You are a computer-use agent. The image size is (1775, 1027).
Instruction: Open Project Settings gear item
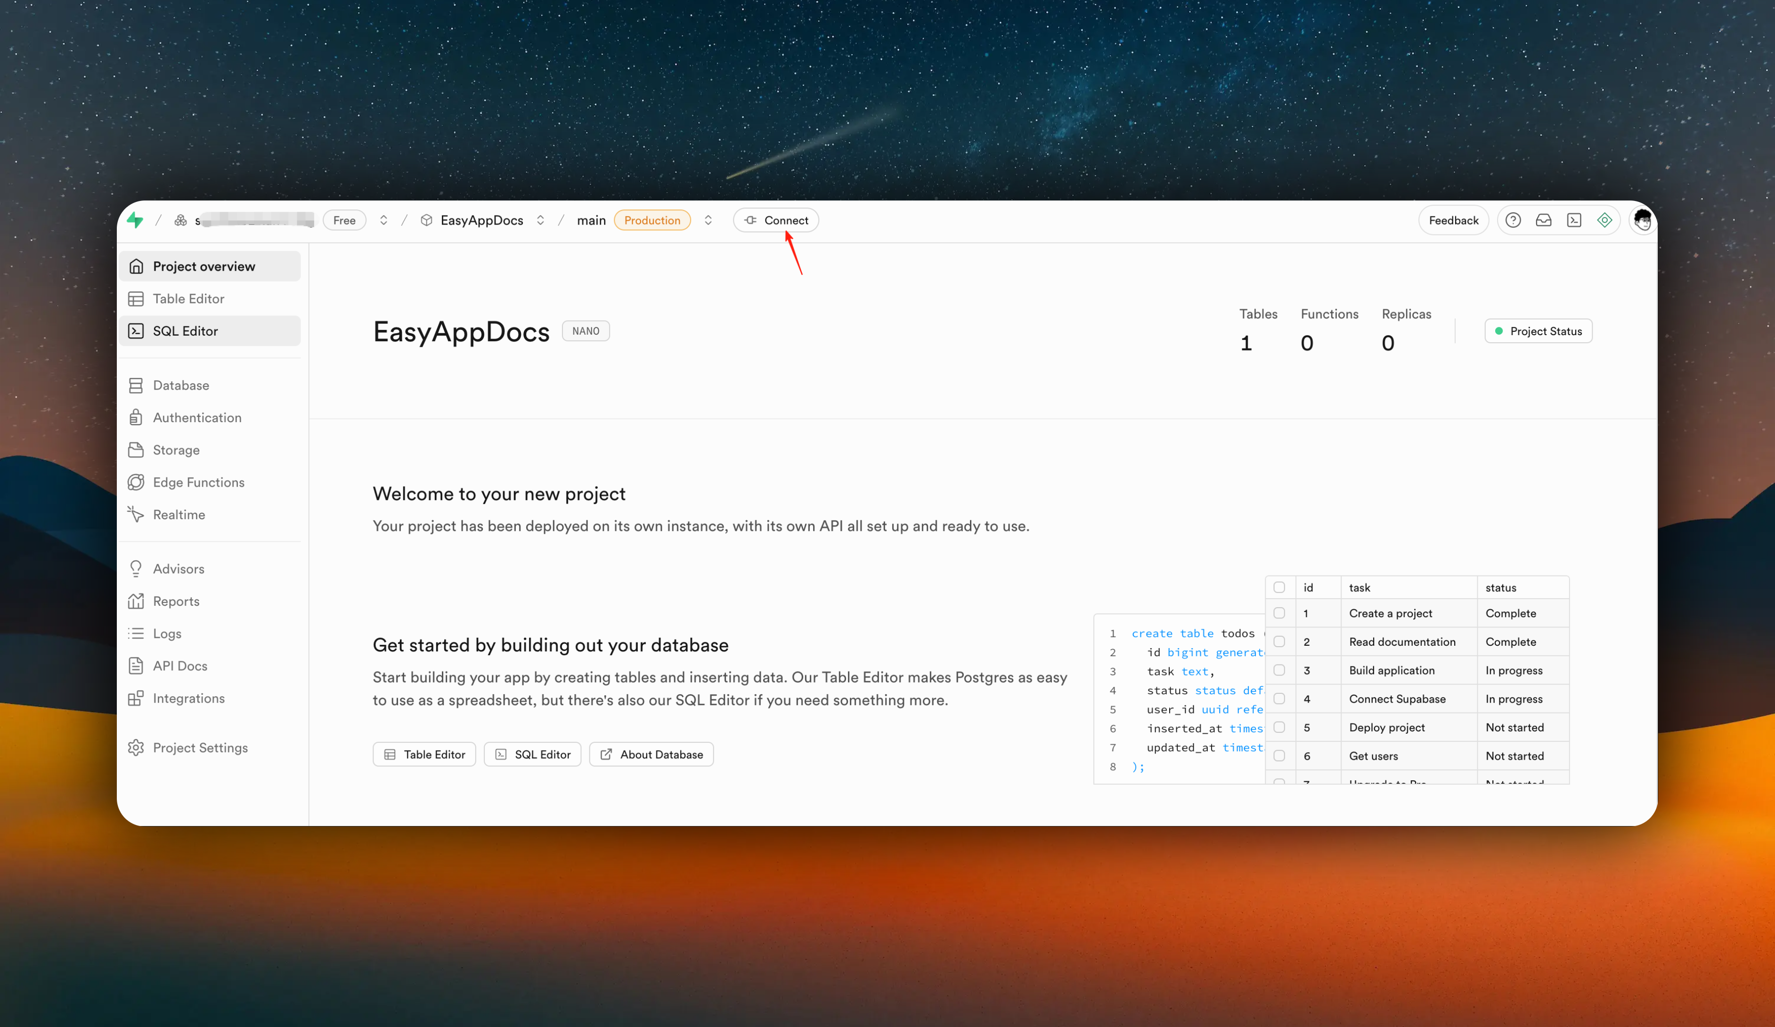click(x=200, y=747)
